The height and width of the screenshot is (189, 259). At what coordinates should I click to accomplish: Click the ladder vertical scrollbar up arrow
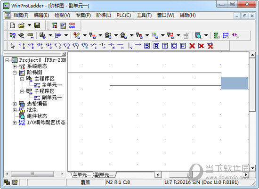pos(252,55)
